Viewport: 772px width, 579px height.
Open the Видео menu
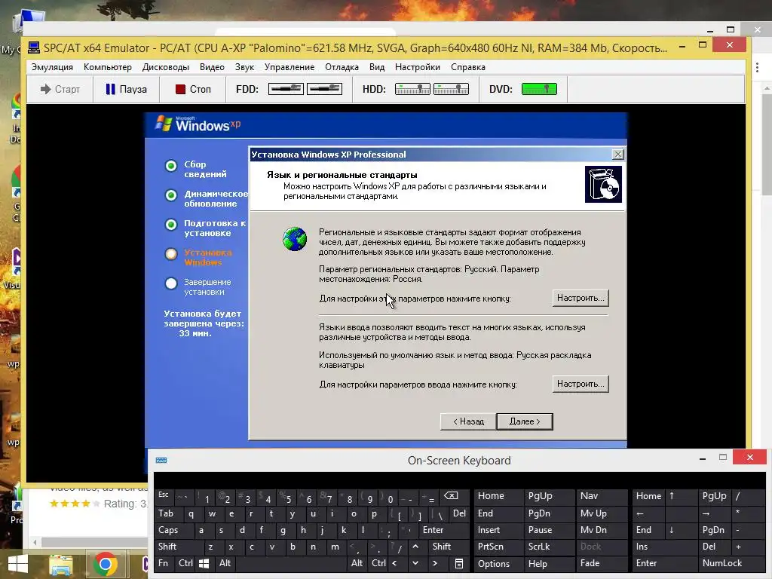[212, 67]
